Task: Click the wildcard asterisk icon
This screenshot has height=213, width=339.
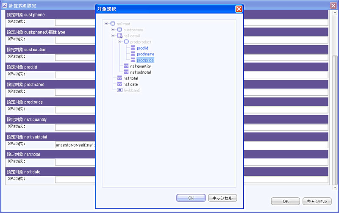Action: (119, 90)
